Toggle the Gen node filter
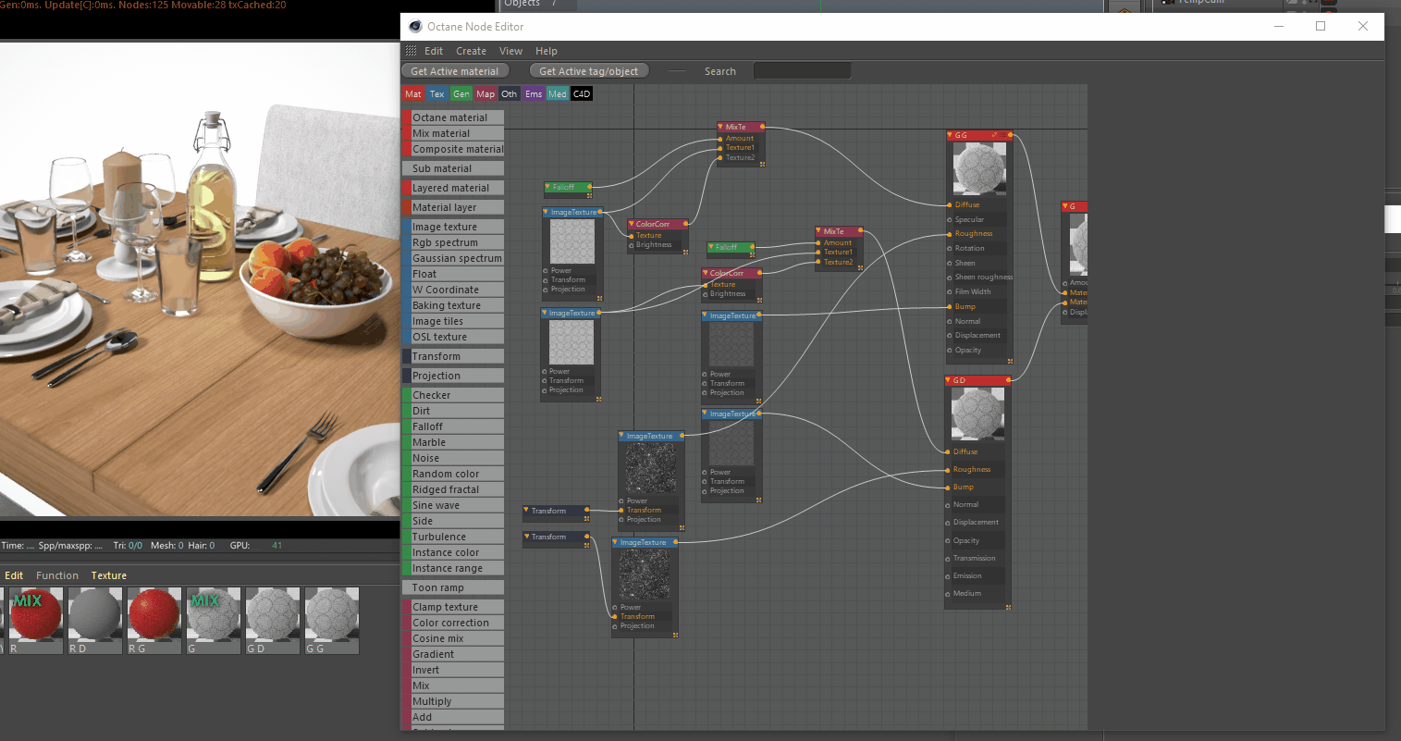Screen dimensions: 1401x741 coord(461,93)
